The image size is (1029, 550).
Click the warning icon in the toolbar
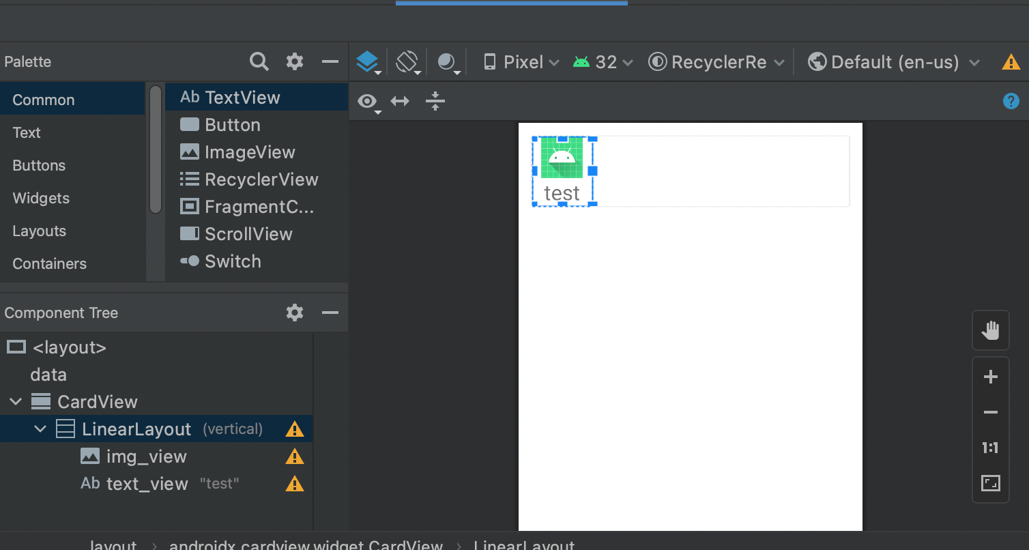1011,63
